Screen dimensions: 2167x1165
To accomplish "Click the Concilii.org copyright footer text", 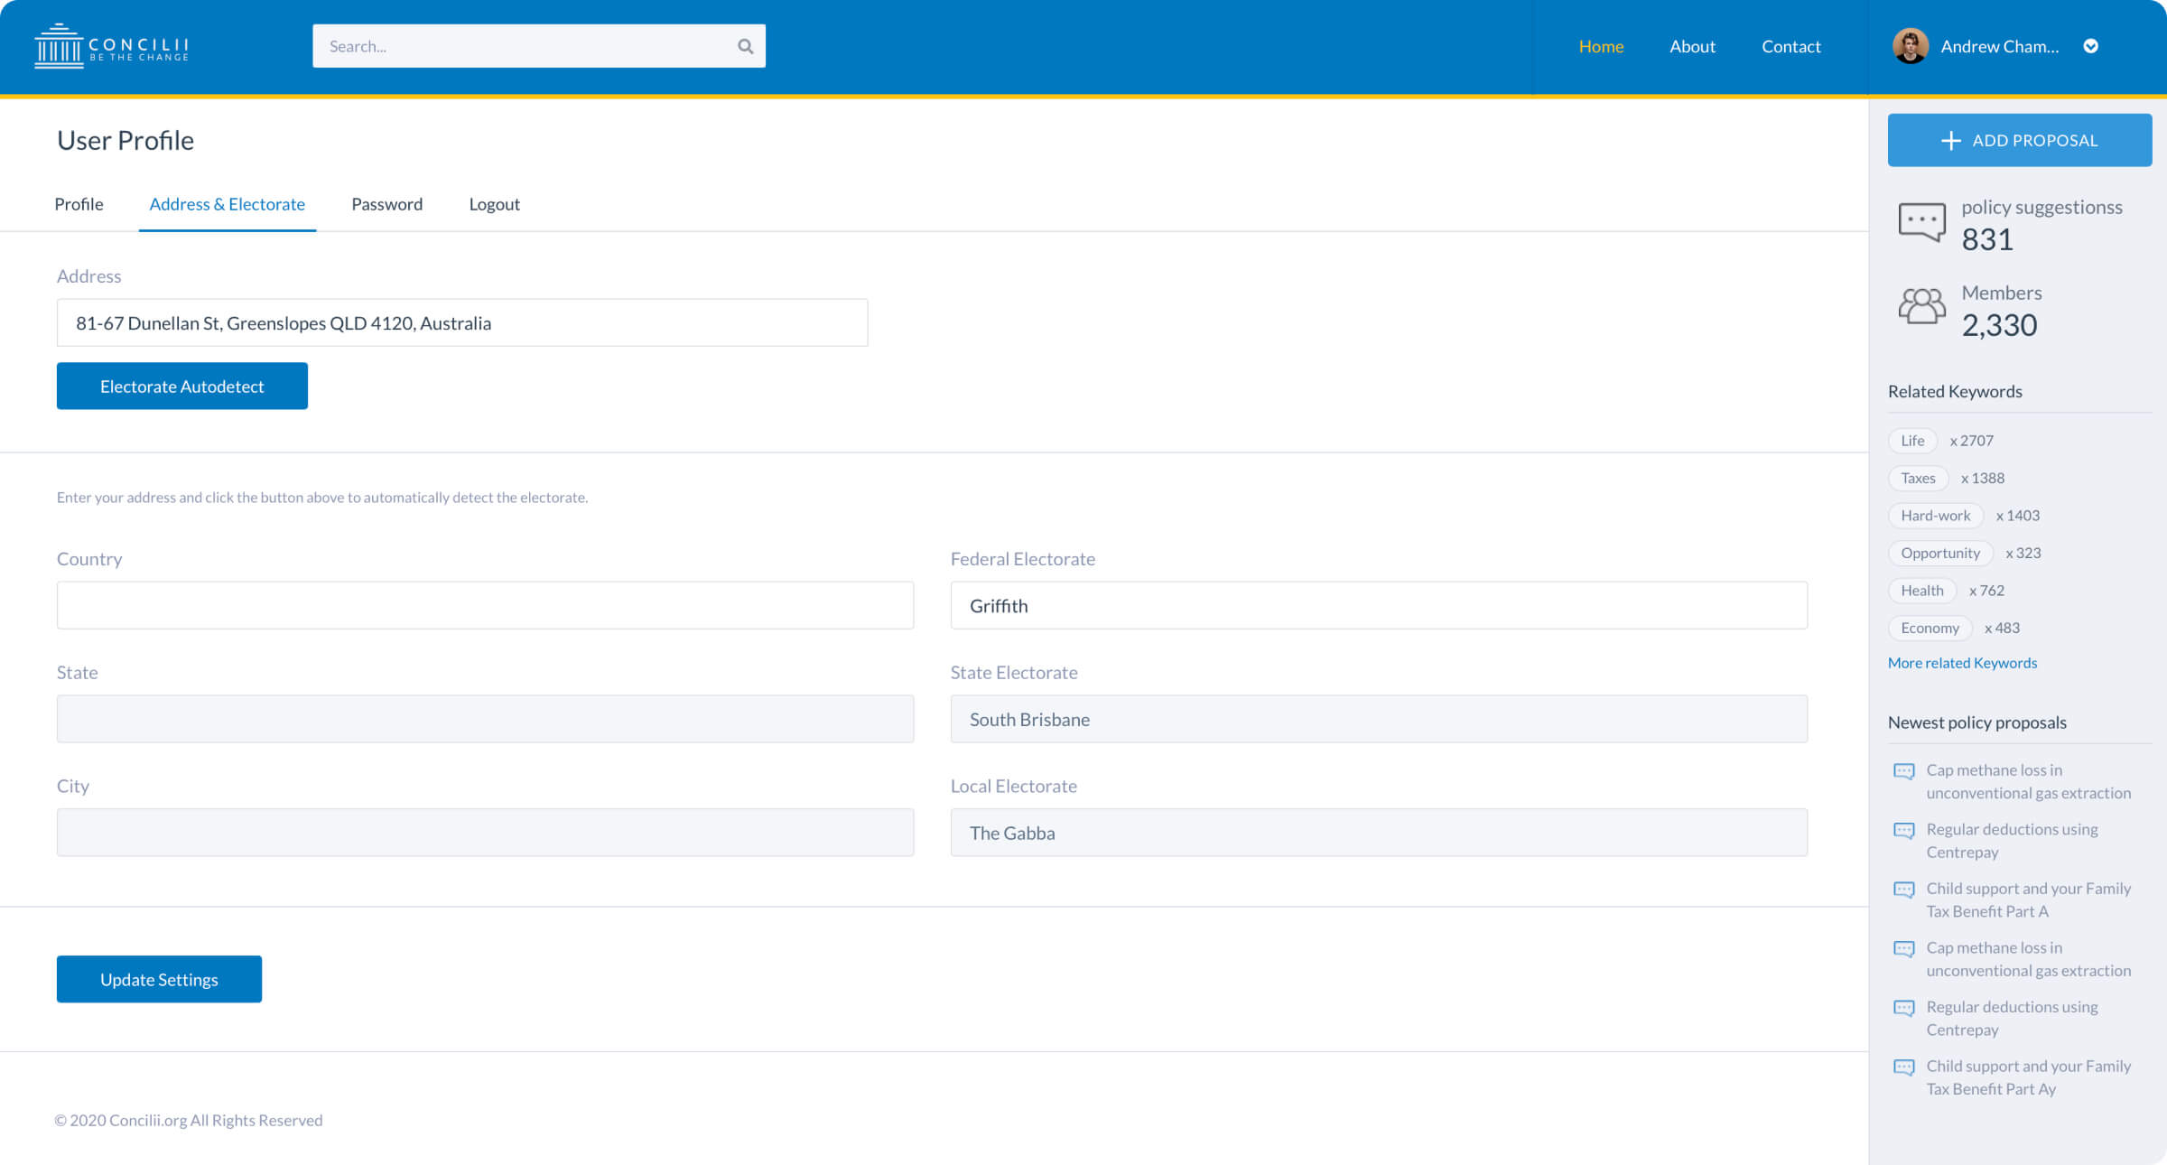I will click(189, 1120).
